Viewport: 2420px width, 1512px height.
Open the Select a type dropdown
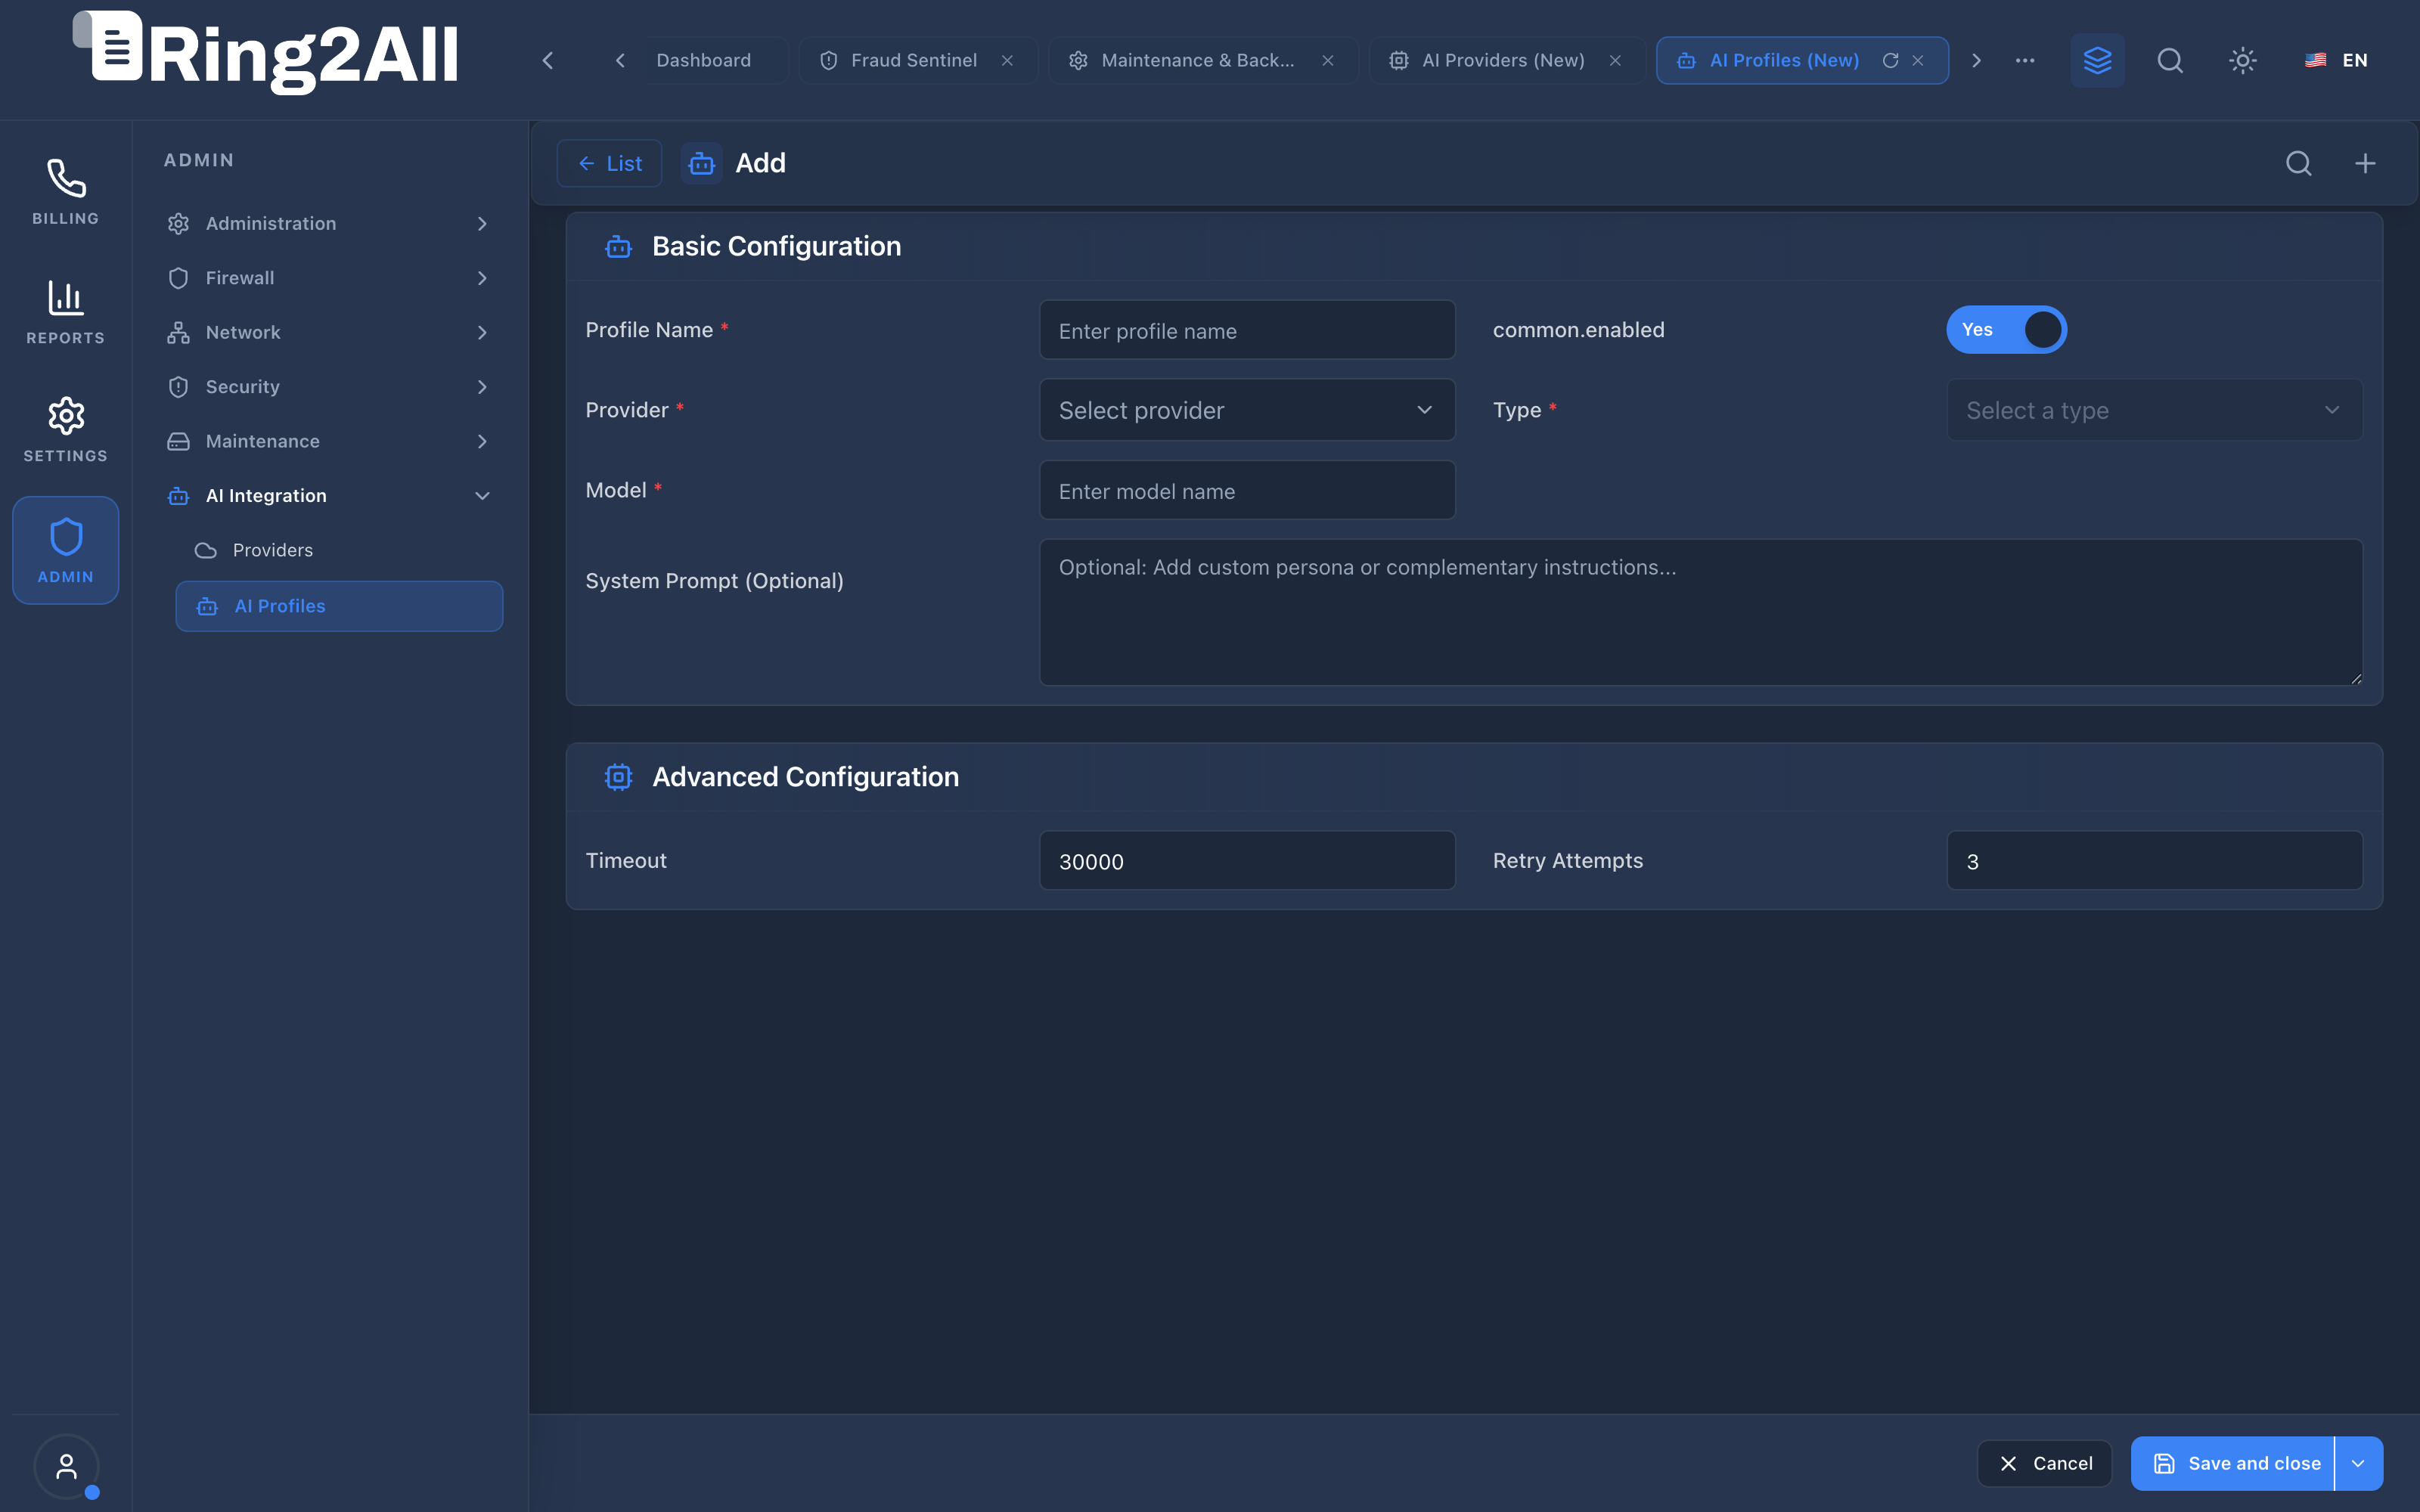(x=2154, y=410)
